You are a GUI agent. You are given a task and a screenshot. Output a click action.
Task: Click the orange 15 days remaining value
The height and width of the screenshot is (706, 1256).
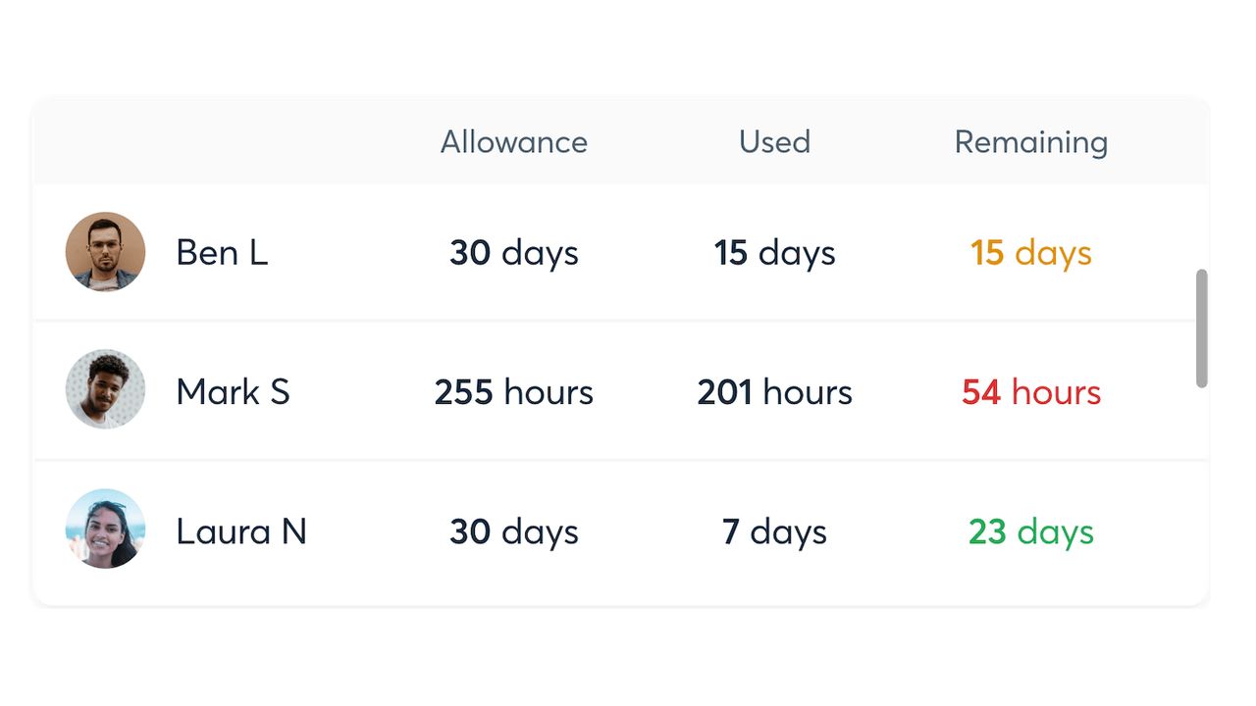1030,253
